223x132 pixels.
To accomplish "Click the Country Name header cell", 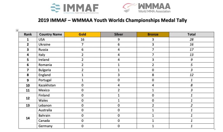I will pos(50,34).
